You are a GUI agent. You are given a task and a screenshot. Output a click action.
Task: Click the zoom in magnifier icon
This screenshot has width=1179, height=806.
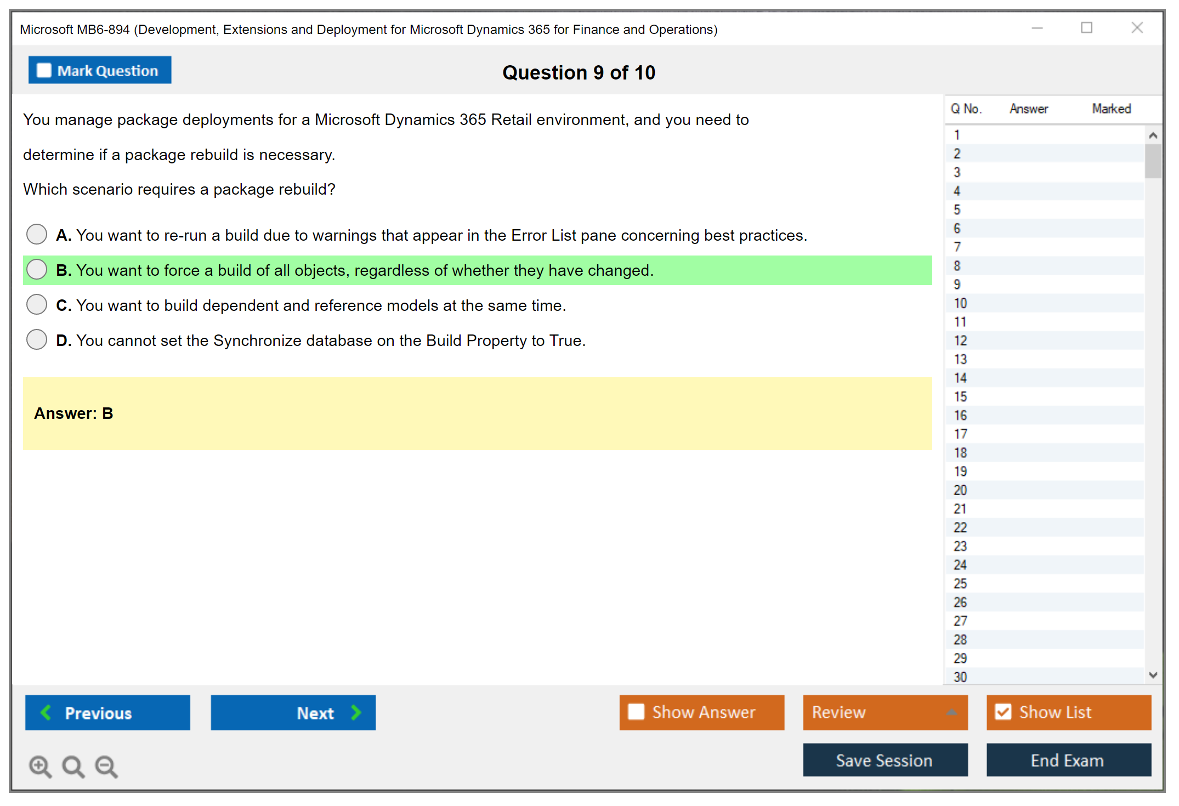39,766
